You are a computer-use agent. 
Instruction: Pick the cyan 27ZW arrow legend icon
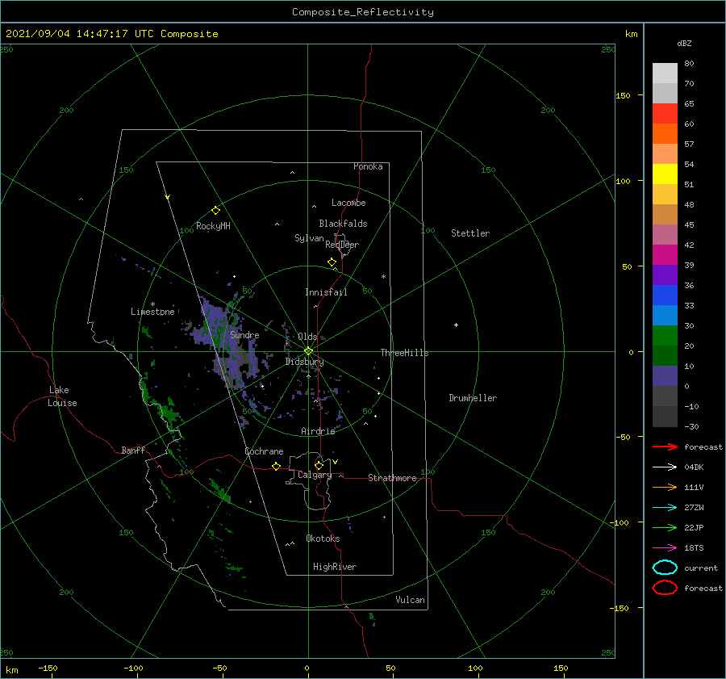click(x=665, y=508)
